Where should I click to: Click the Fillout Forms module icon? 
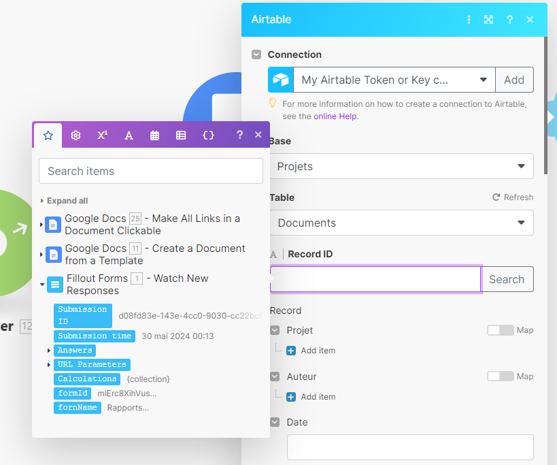[x=55, y=285]
